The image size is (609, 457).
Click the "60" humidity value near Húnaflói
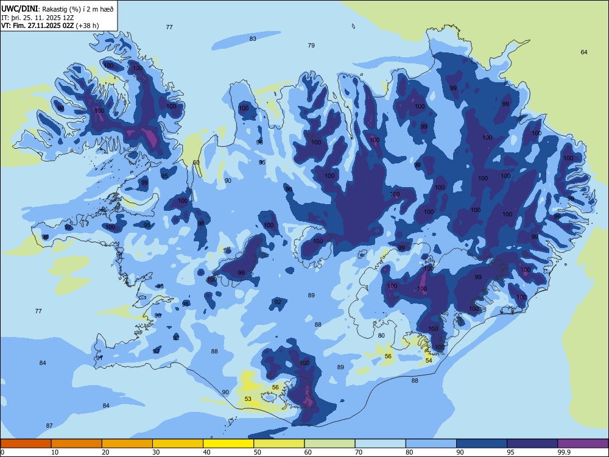(196, 163)
